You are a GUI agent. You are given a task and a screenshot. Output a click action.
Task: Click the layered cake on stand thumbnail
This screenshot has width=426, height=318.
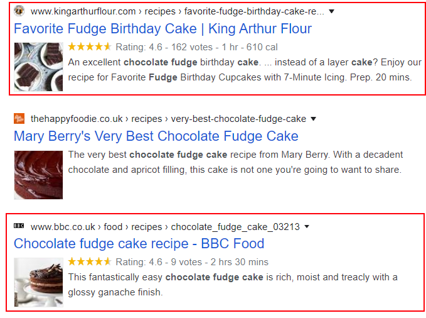(x=38, y=282)
